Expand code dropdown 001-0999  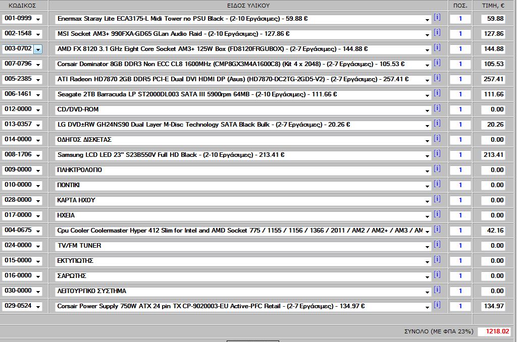pyautogui.click(x=38, y=20)
